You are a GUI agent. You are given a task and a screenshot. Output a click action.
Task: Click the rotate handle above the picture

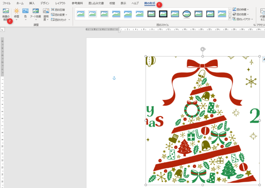click(x=203, y=49)
